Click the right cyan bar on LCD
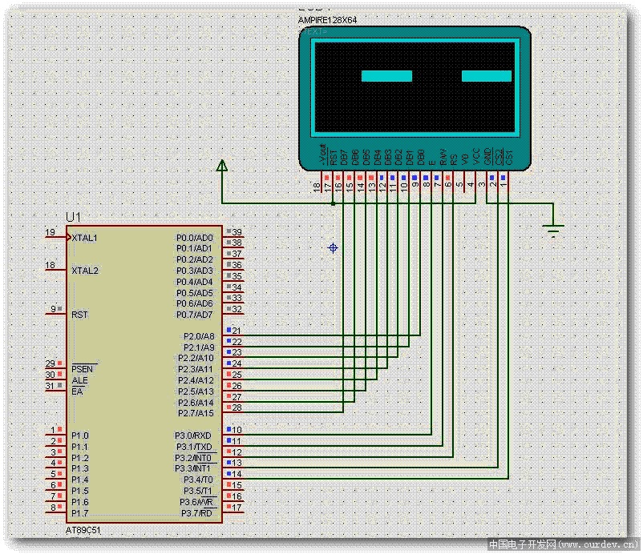 tap(486, 76)
